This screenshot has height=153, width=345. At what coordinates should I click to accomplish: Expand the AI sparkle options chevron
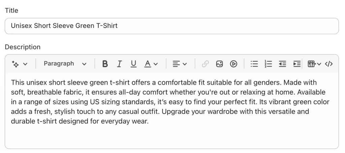pyautogui.click(x=25, y=64)
